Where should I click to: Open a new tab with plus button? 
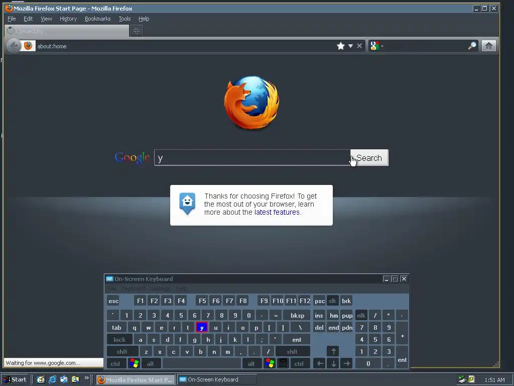[x=137, y=31]
